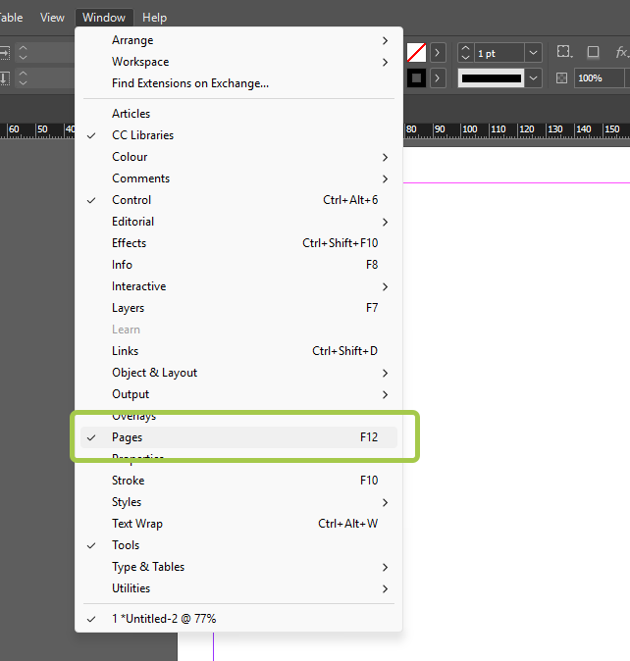
Task: Click the Window menu in menu bar
Action: point(104,18)
